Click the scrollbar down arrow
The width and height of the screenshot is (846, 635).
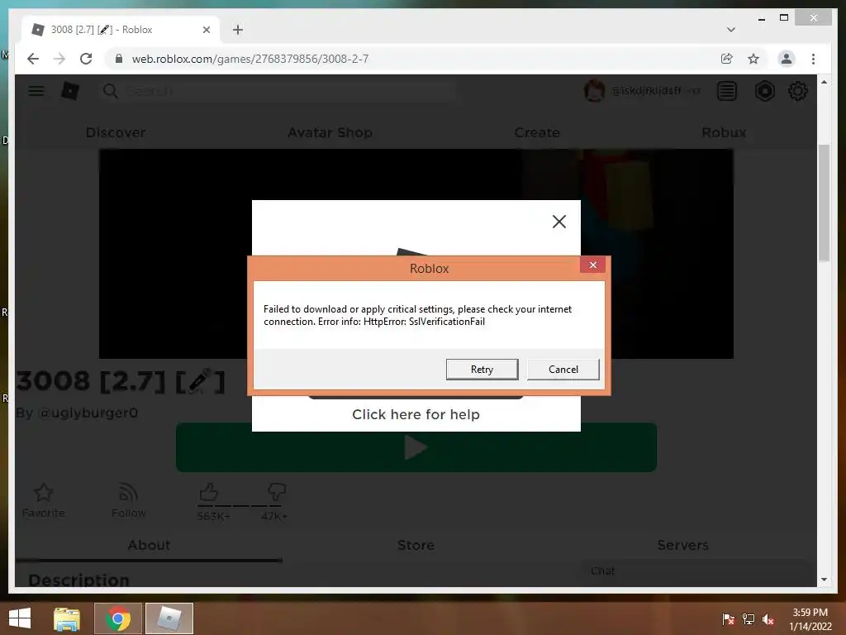coord(824,580)
